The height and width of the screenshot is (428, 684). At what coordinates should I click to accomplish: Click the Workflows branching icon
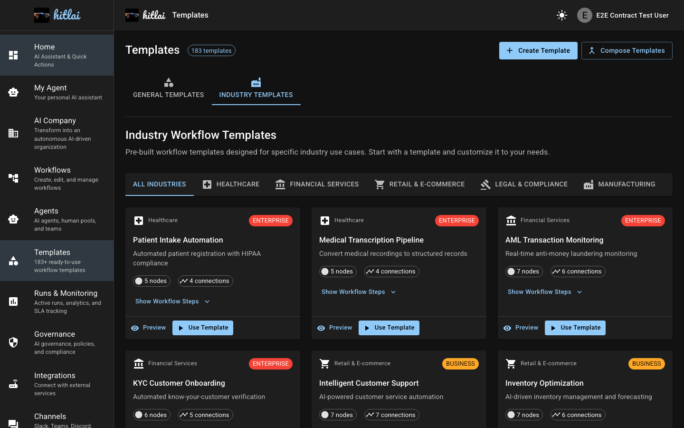point(13,178)
